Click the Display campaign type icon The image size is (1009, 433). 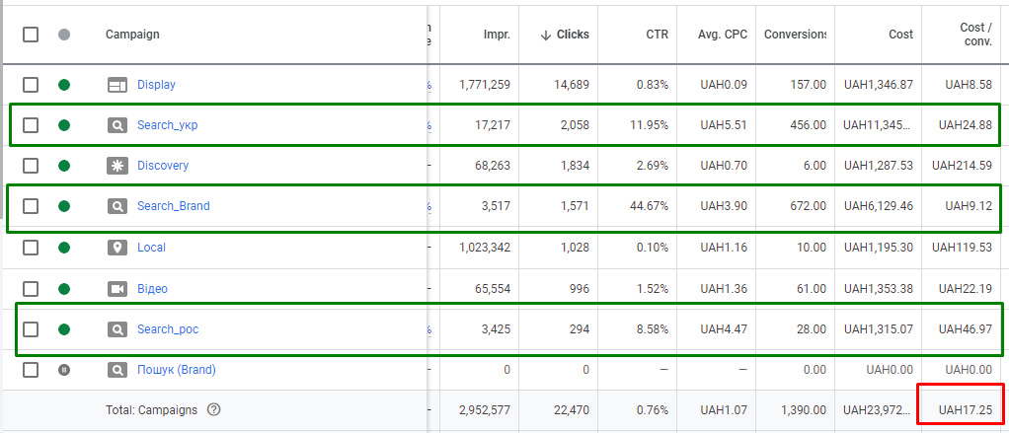click(117, 85)
